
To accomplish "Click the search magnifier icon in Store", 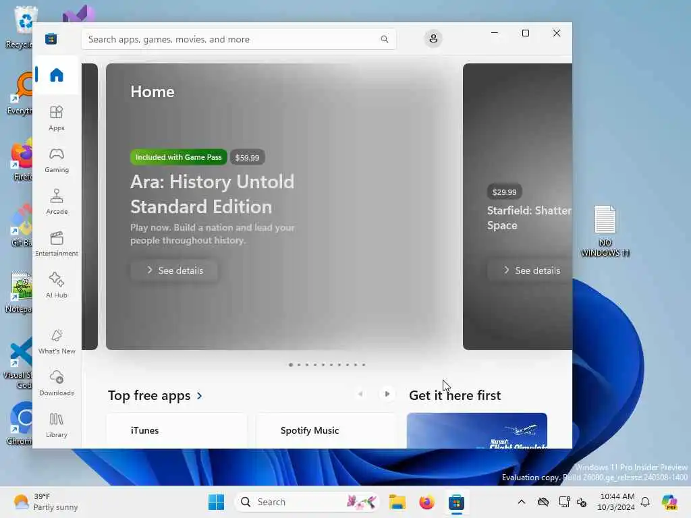I will coord(384,39).
